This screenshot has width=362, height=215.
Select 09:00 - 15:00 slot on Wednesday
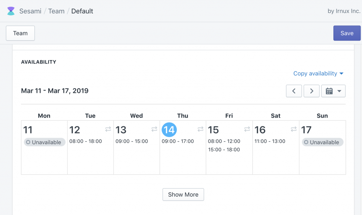point(132,141)
